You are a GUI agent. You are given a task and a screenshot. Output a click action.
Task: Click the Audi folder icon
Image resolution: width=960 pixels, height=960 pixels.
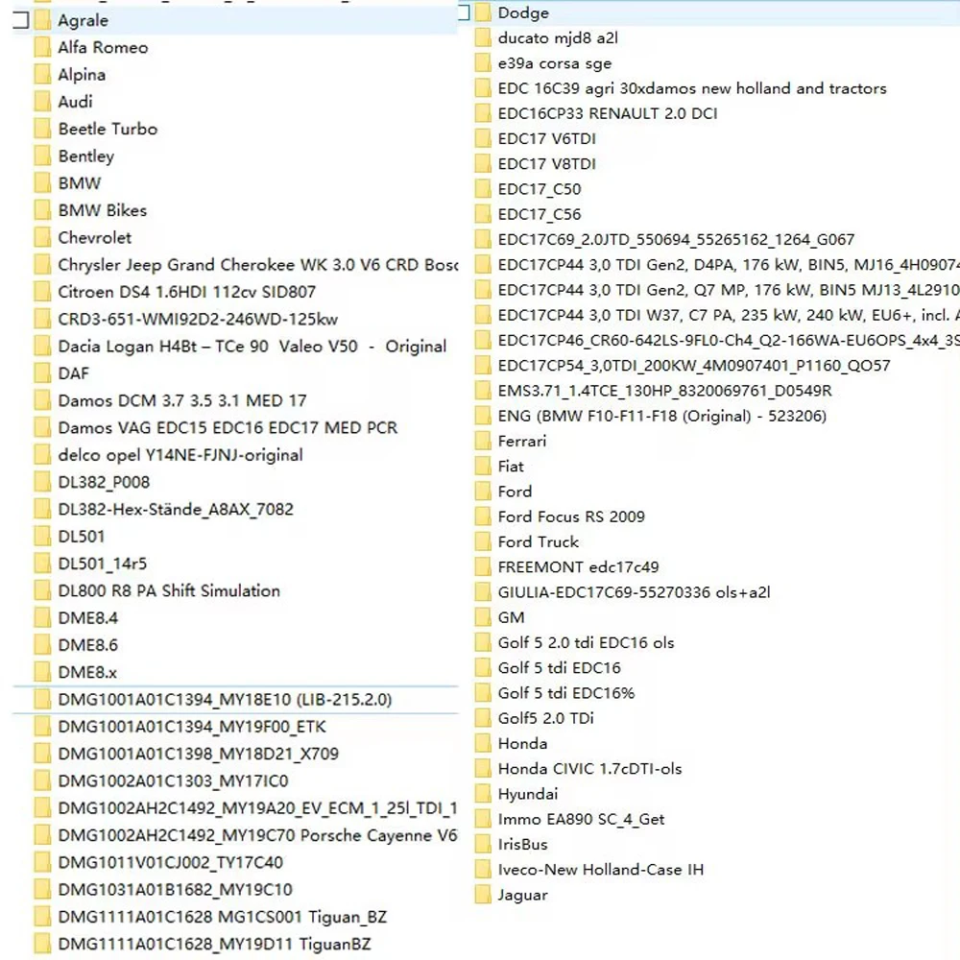42,102
